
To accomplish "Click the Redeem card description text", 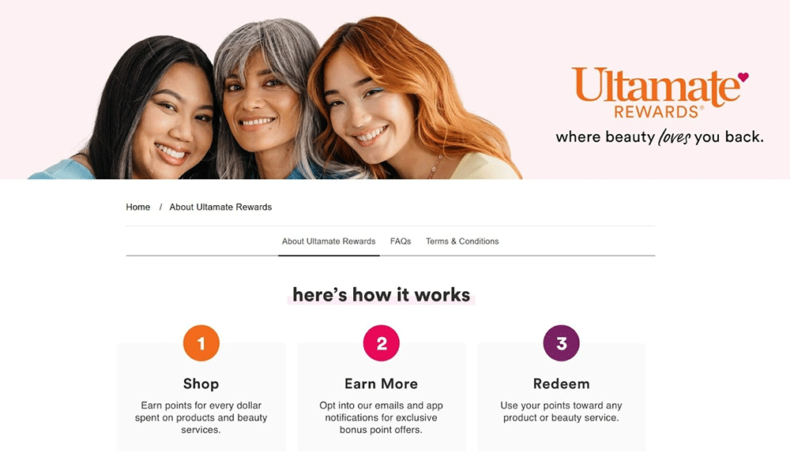I will 561,412.
